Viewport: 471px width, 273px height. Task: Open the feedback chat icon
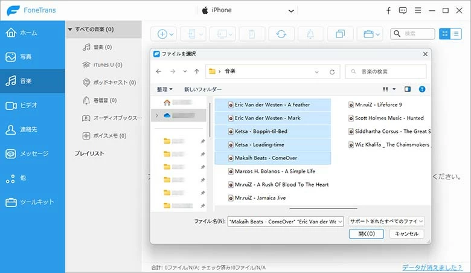coord(403,10)
